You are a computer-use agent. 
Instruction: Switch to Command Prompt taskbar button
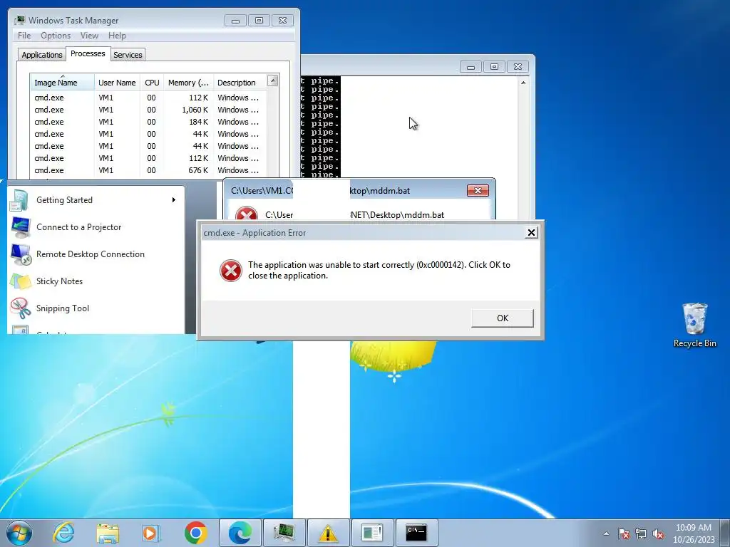click(x=416, y=533)
